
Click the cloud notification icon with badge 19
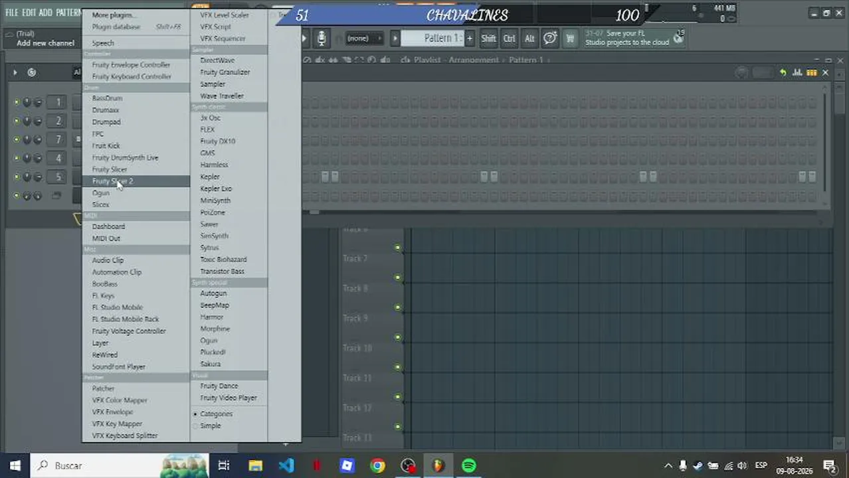pos(678,38)
